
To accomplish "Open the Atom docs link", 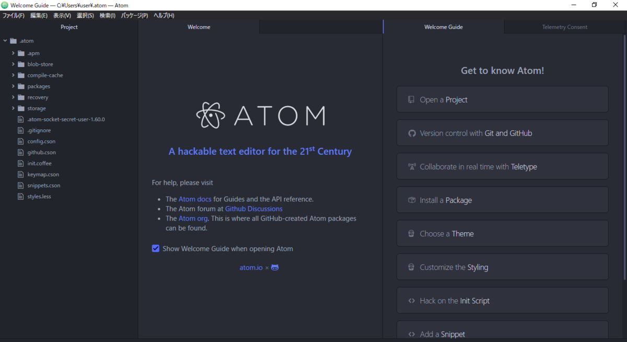I will (195, 199).
